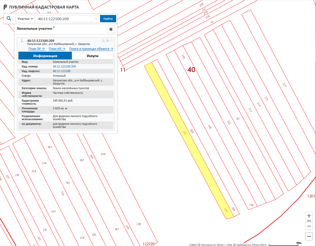Open the План КК link
This screenshot has width=316, height=246.
coord(57,49)
